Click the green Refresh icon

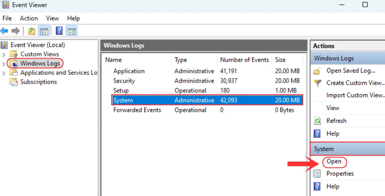tap(317, 121)
